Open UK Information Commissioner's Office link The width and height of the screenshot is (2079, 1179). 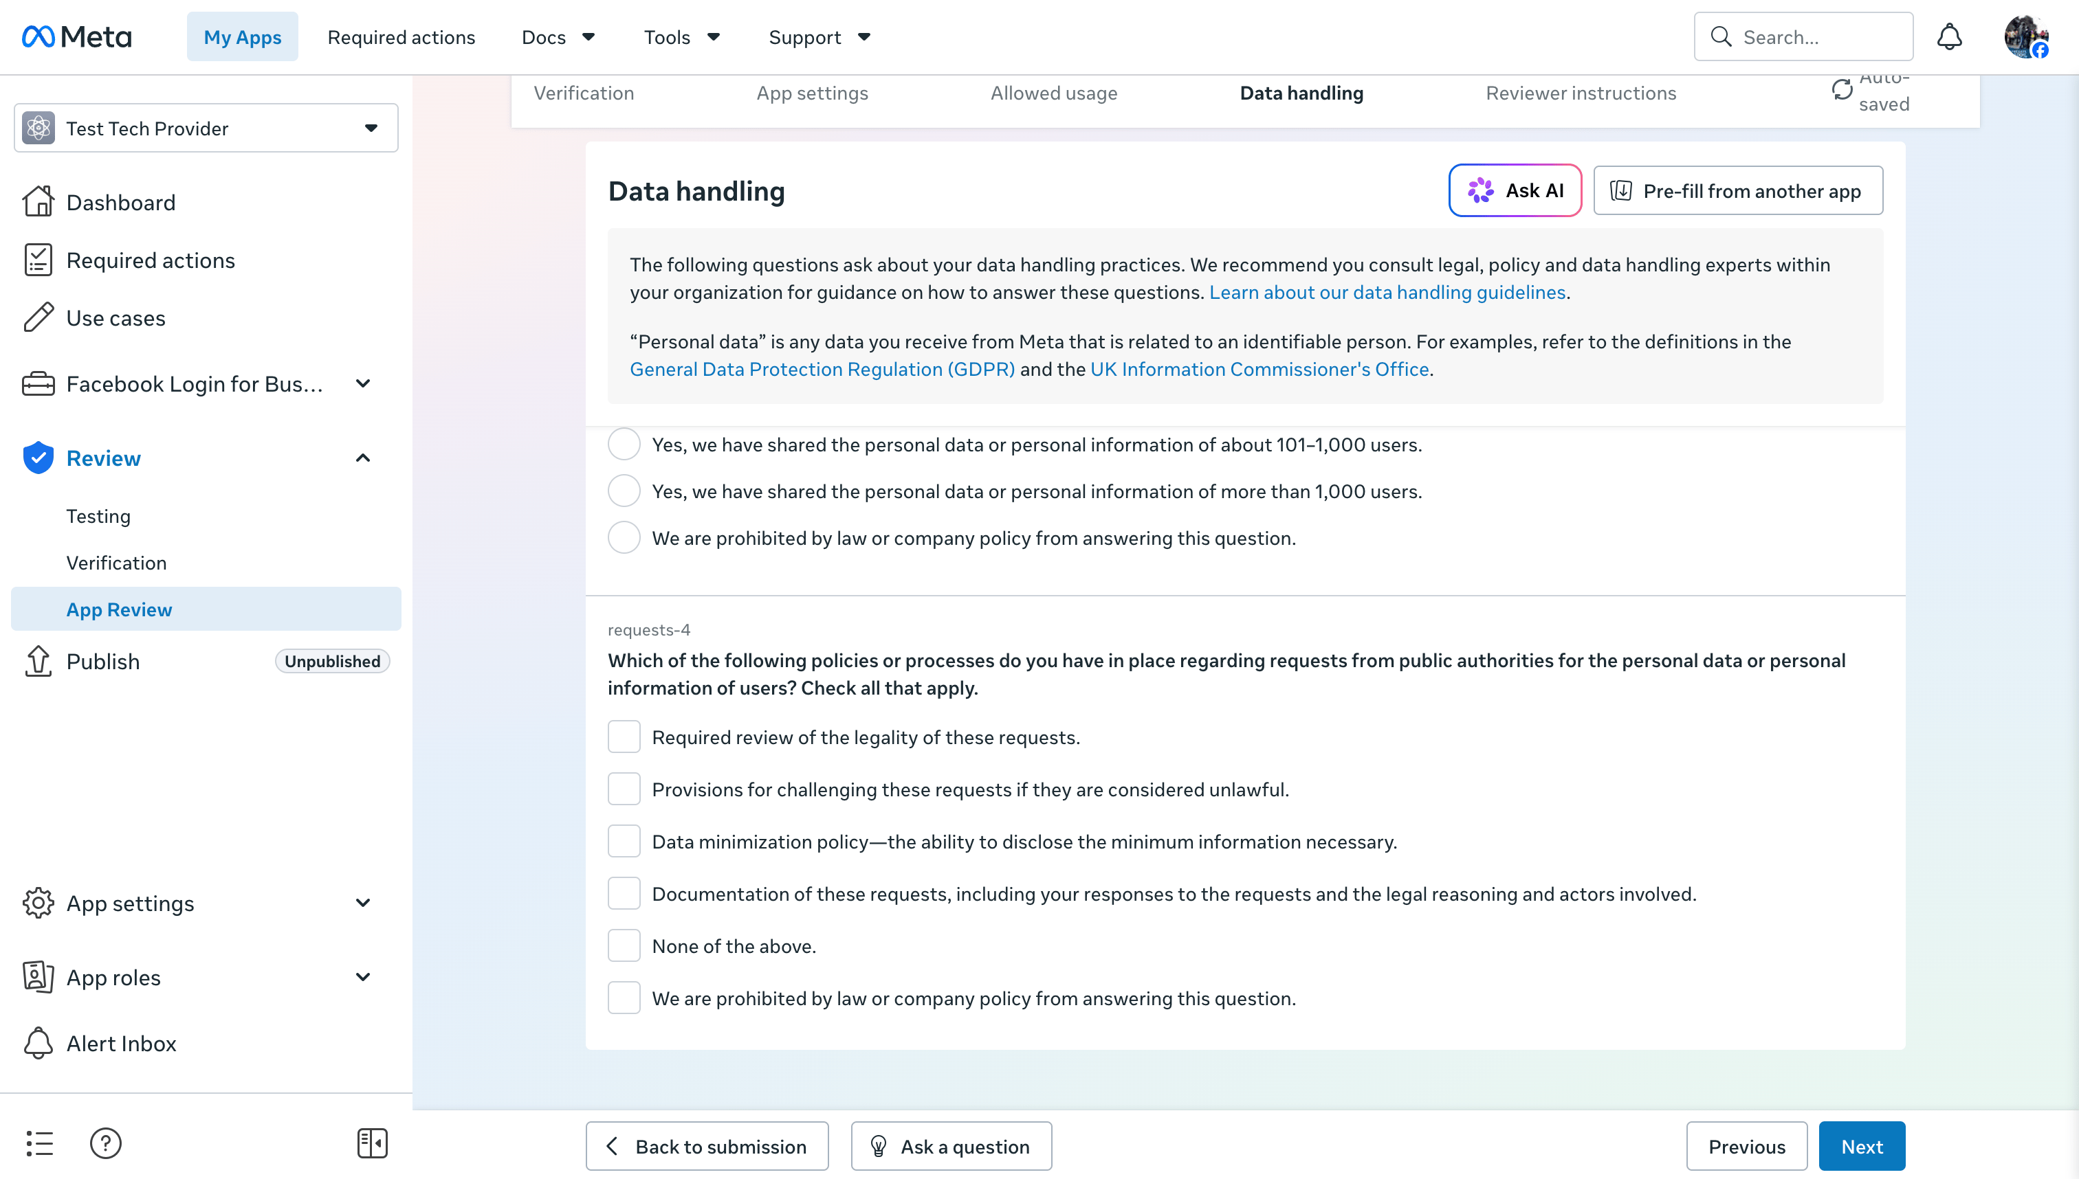1259,368
